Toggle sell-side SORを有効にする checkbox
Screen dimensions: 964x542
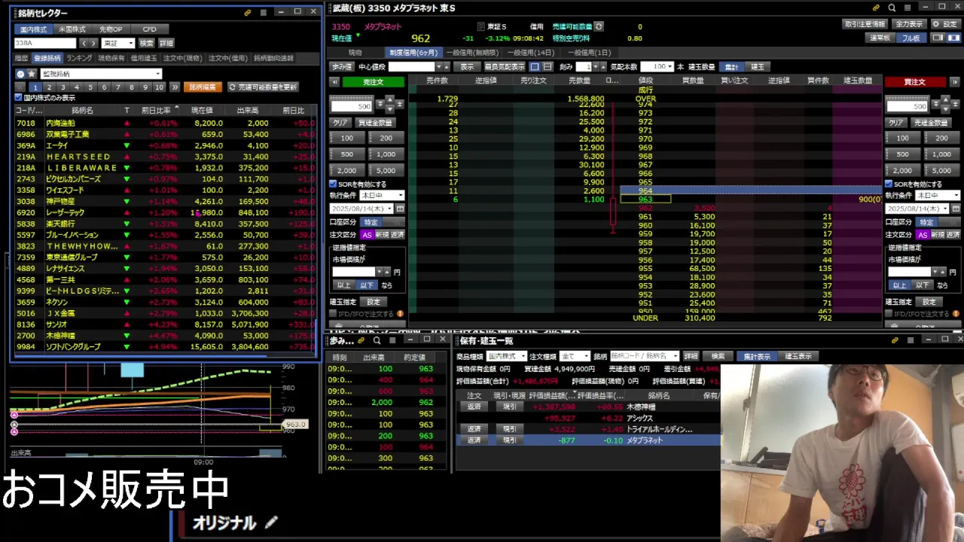(x=333, y=184)
